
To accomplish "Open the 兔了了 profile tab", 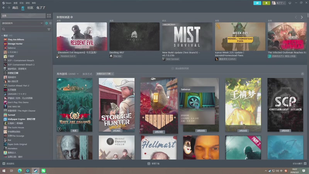I will [41, 8].
